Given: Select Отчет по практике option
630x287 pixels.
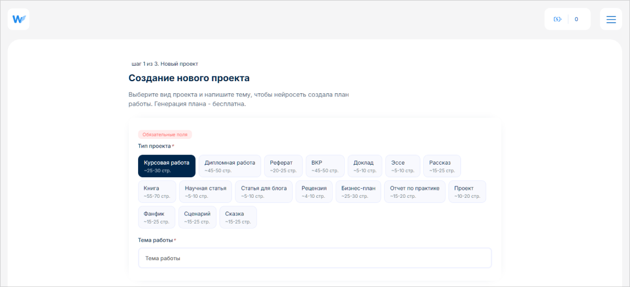Looking at the screenshot, I should (414, 192).
